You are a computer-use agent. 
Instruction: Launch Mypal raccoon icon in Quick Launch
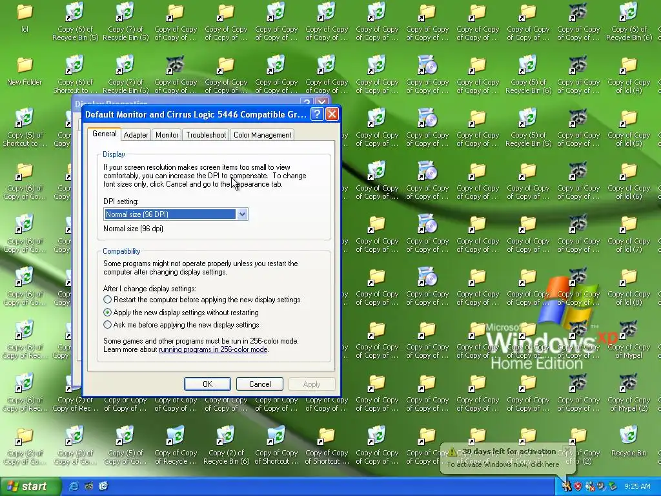pos(88,486)
